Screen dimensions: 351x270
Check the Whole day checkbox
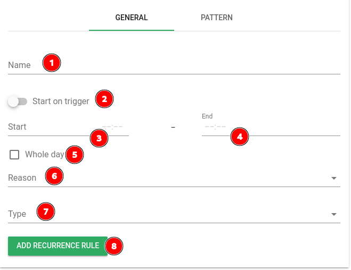click(x=14, y=155)
